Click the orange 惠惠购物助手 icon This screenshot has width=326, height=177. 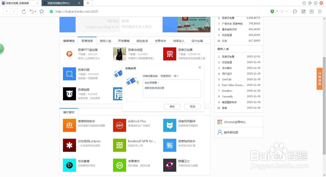(x=69, y=125)
